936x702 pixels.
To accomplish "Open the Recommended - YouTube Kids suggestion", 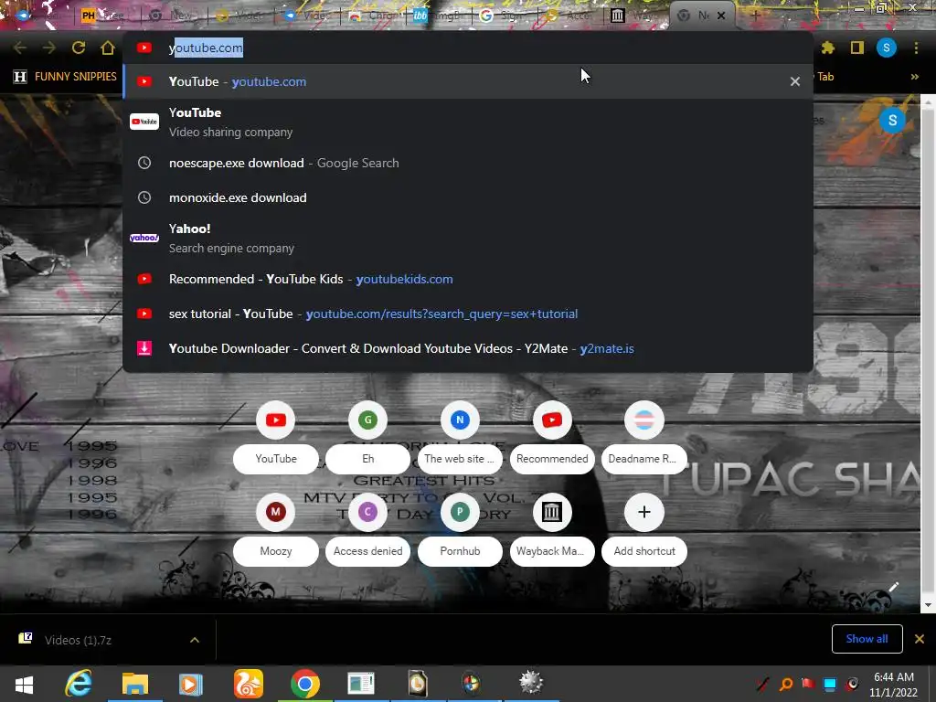I will (x=467, y=279).
